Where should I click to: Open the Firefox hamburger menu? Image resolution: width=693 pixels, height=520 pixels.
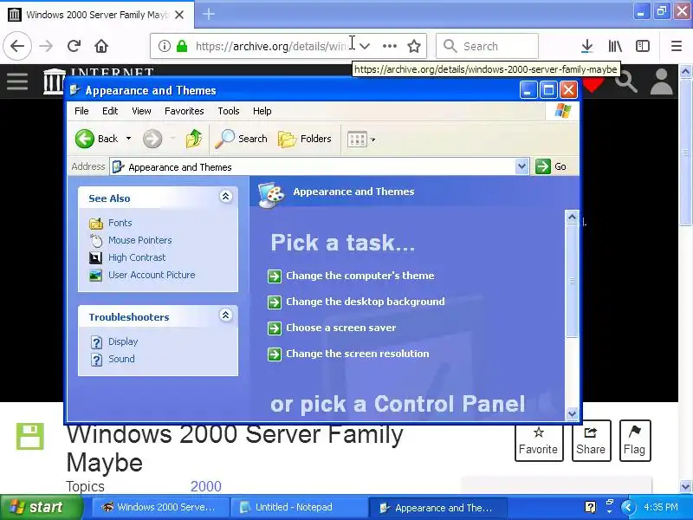[677, 46]
